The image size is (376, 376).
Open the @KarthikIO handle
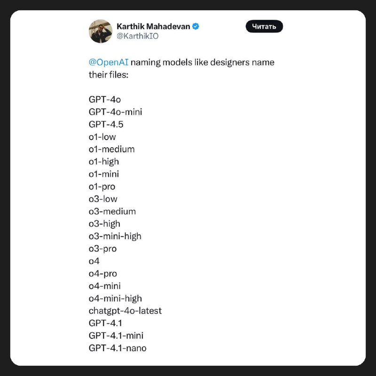coord(137,36)
